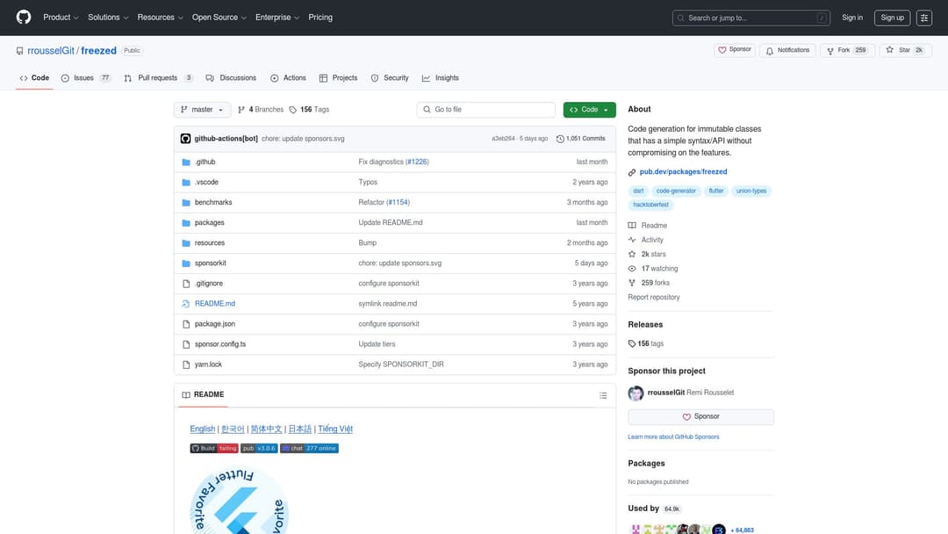The width and height of the screenshot is (948, 534).
Task: Open the GitHub home logo
Action: (24, 17)
